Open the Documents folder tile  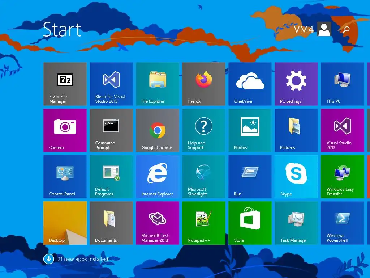(111, 223)
